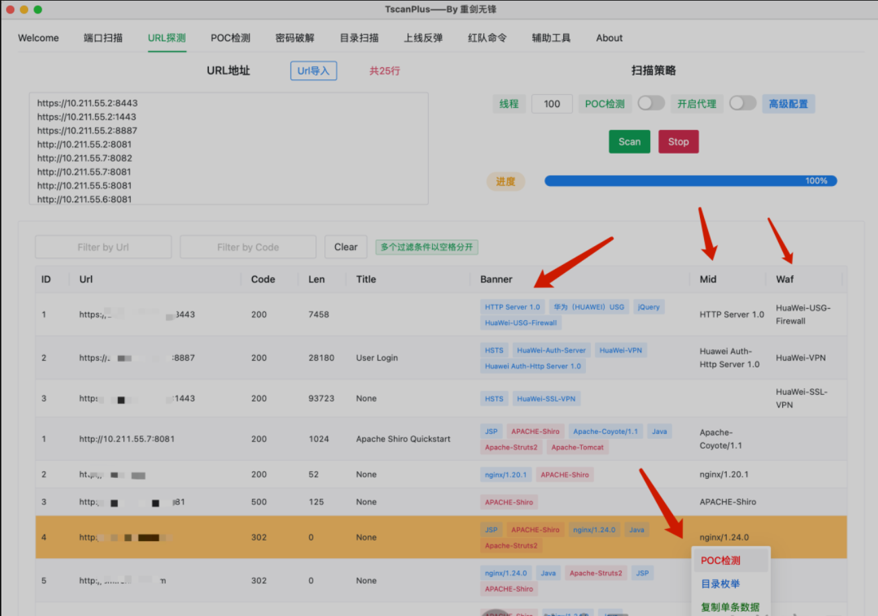The image size is (878, 616).
Task: Click the http://10.211.55.6:8081 line
Action: (x=84, y=199)
